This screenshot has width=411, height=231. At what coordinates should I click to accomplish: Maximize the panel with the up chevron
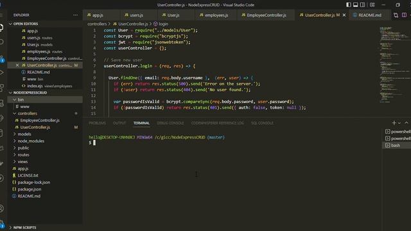tap(407, 123)
